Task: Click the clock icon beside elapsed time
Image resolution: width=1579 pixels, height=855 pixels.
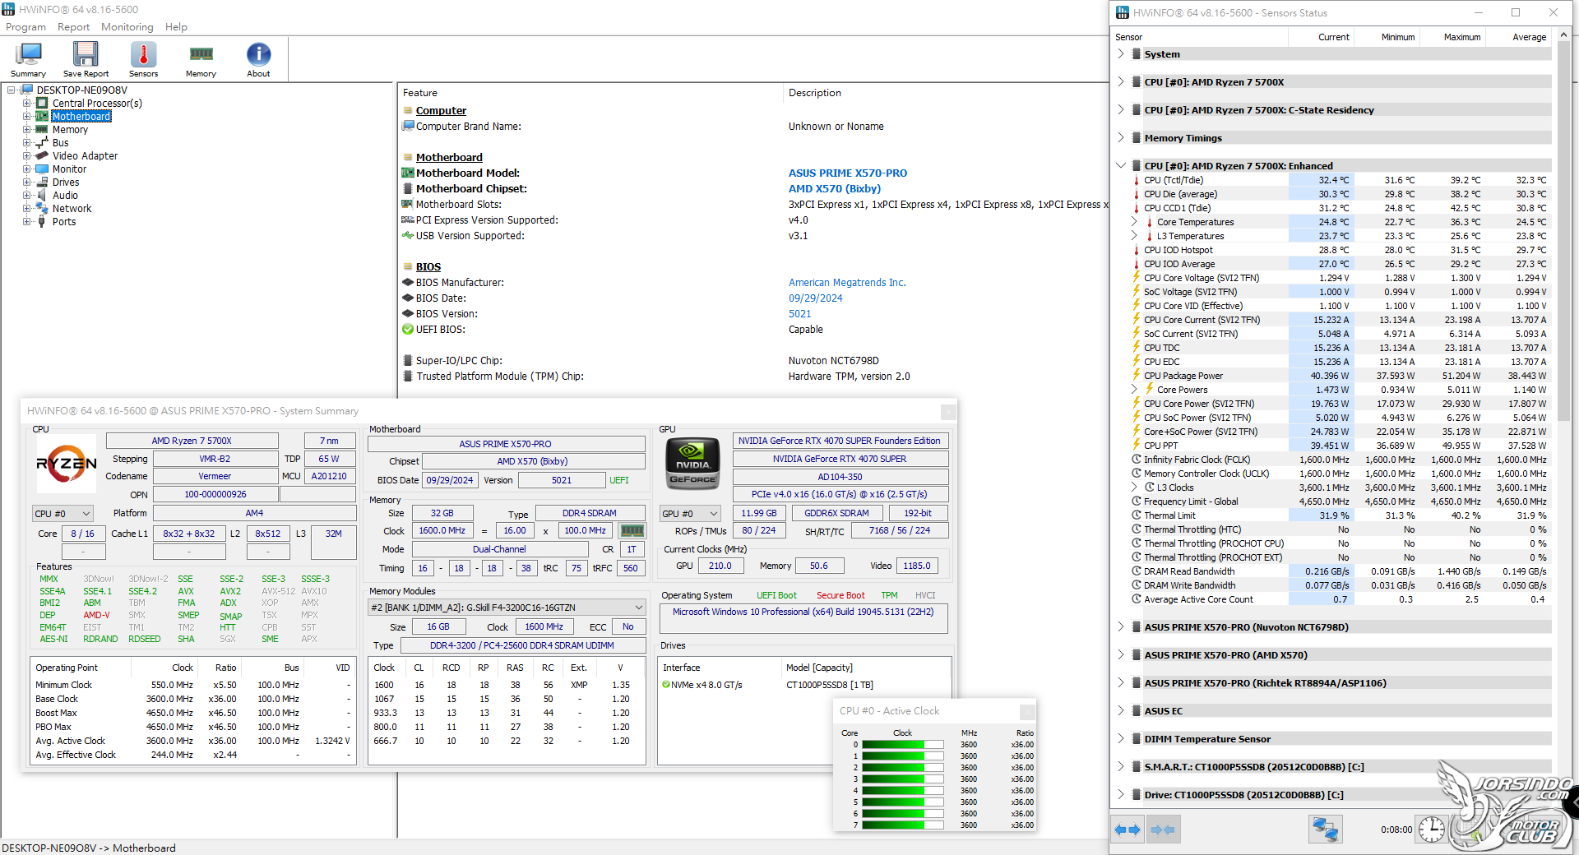Action: point(1432,830)
